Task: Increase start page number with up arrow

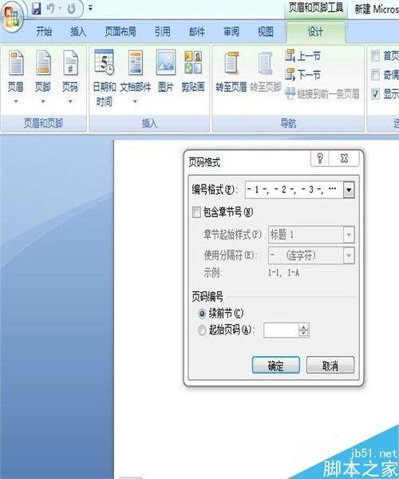Action: [303, 327]
